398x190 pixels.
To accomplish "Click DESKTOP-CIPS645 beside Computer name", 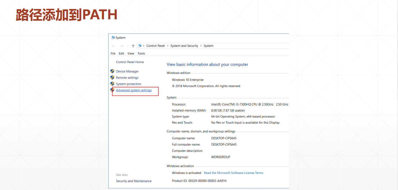I will [224, 138].
